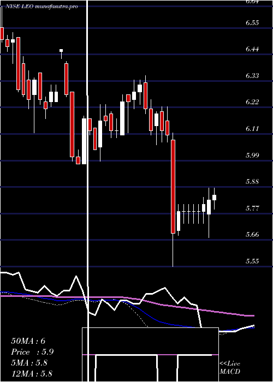Click the 5.66 price axis label
This screenshot has width=273, height=382.
pos(252,235)
